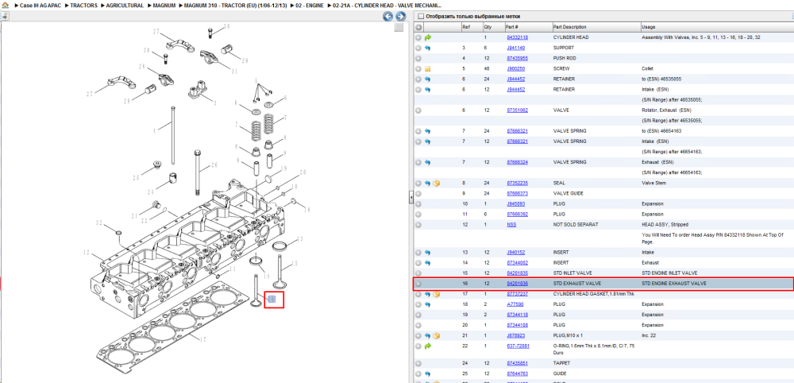Go to the next diagram page arrow
This screenshot has height=383, width=794.
pos(400,16)
